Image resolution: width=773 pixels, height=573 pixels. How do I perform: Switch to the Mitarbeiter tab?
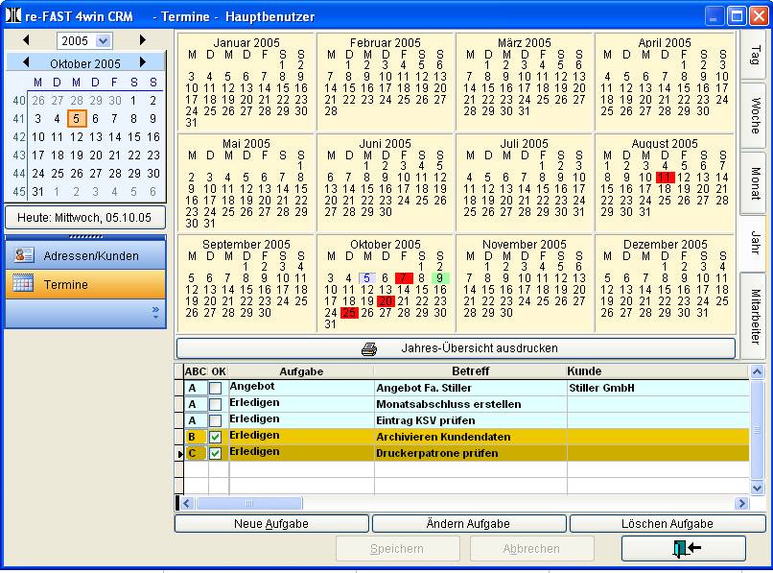(753, 316)
